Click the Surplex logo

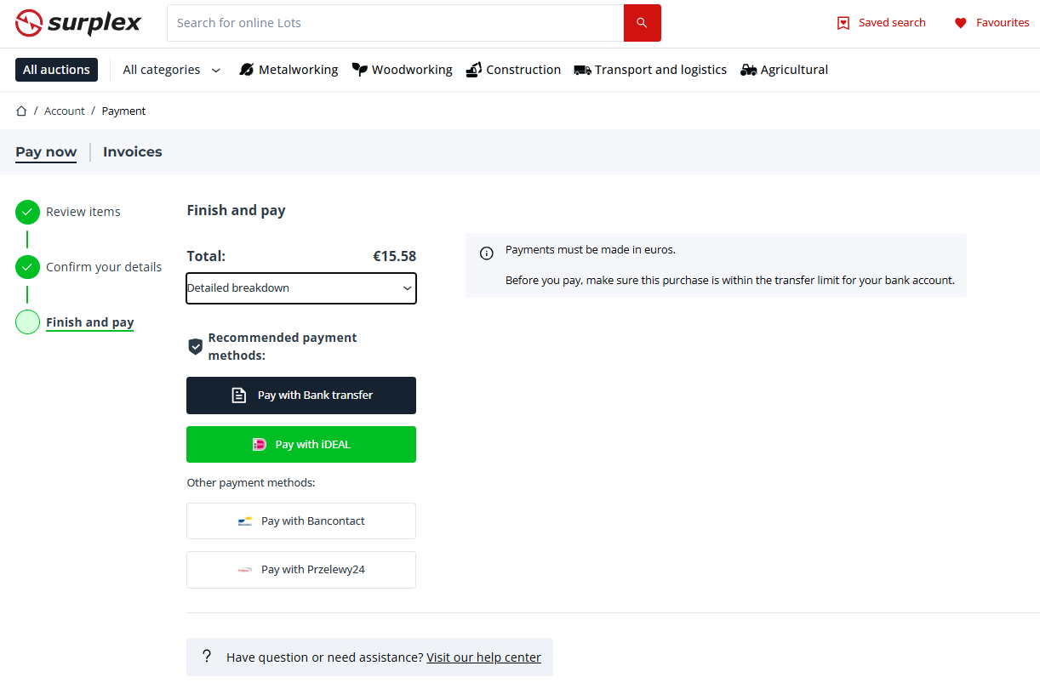coord(78,23)
